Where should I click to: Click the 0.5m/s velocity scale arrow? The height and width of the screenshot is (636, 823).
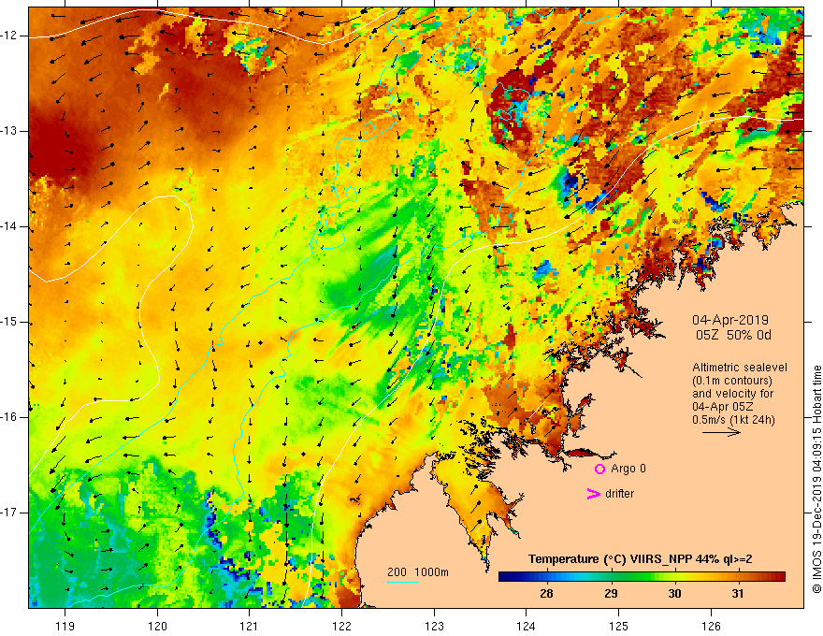(721, 433)
